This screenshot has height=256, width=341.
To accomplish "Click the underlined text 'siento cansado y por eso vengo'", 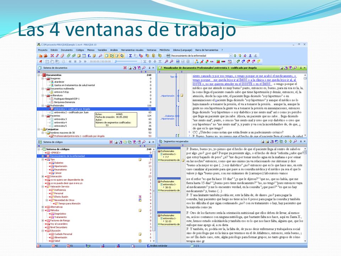I will (213, 76).
